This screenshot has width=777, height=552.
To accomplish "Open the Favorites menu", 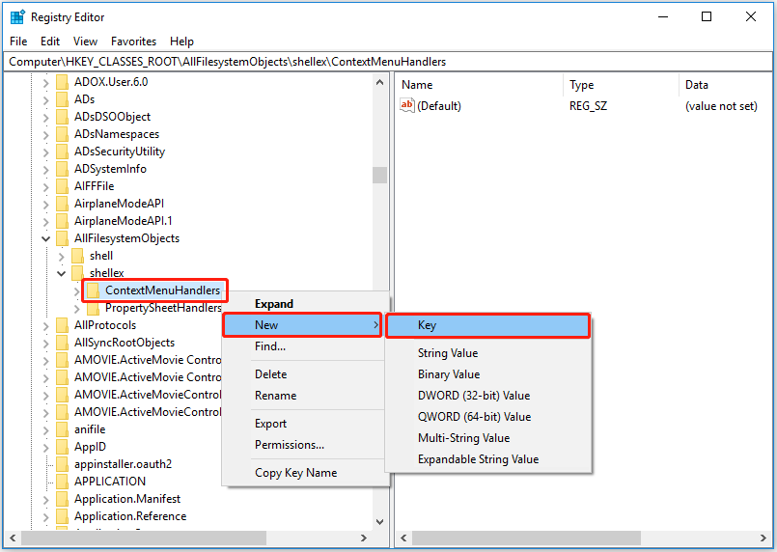I will point(133,41).
